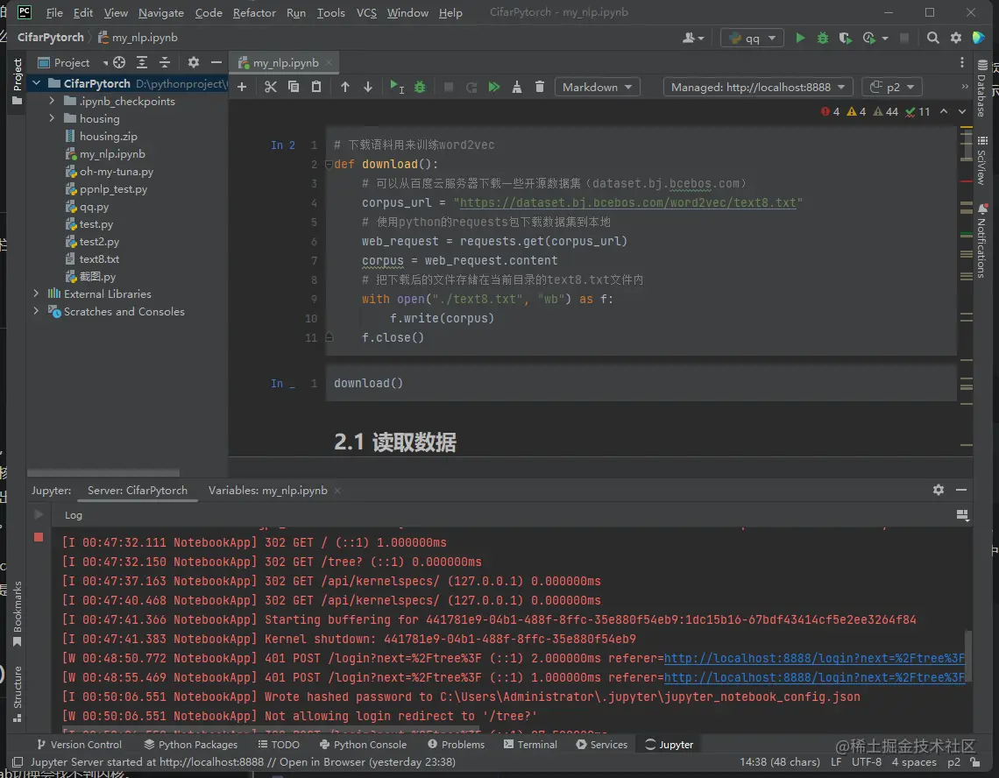The width and height of the screenshot is (999, 778).
Task: Run cell and select below
Action: pos(396,87)
